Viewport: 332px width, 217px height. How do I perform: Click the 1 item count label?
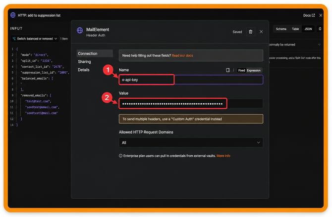[64, 39]
